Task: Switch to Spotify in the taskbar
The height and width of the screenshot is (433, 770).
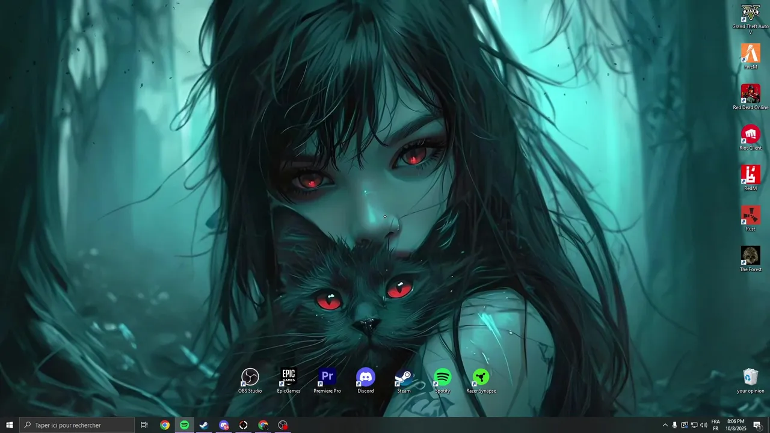Action: 185,425
